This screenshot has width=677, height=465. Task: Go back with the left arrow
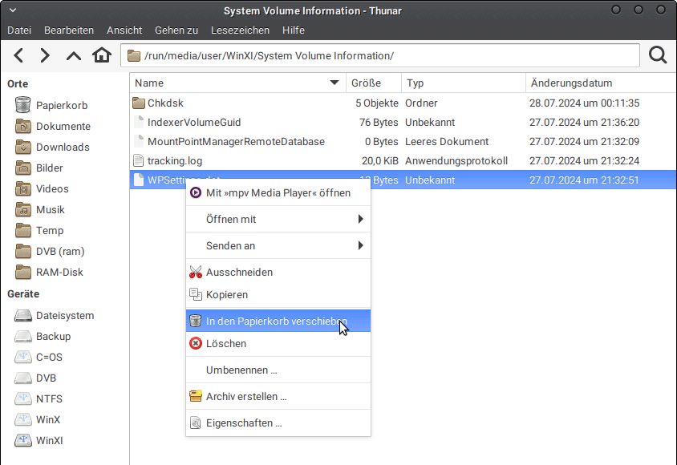pyautogui.click(x=18, y=55)
